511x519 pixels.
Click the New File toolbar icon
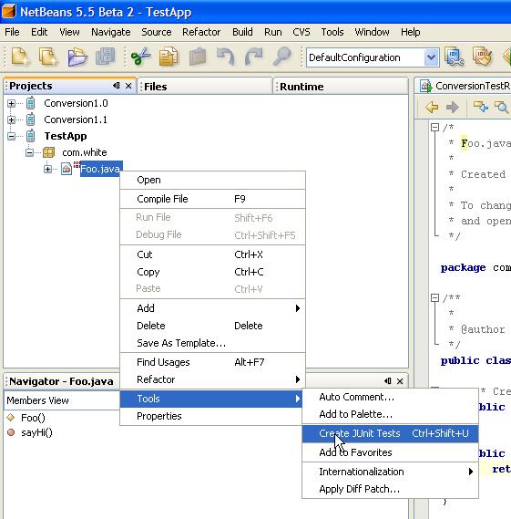[x=20, y=57]
